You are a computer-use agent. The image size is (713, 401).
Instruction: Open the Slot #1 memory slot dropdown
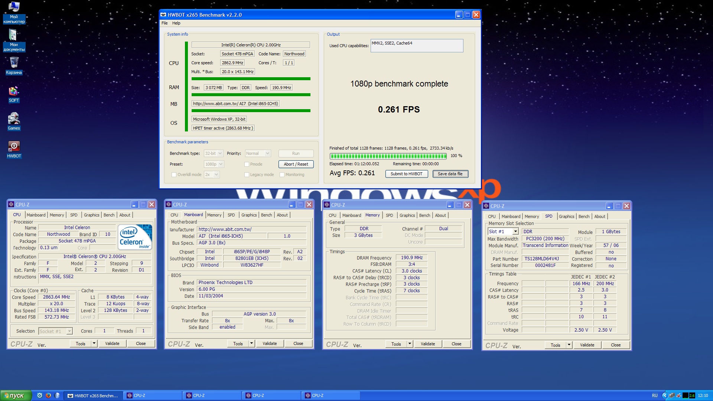pos(503,231)
